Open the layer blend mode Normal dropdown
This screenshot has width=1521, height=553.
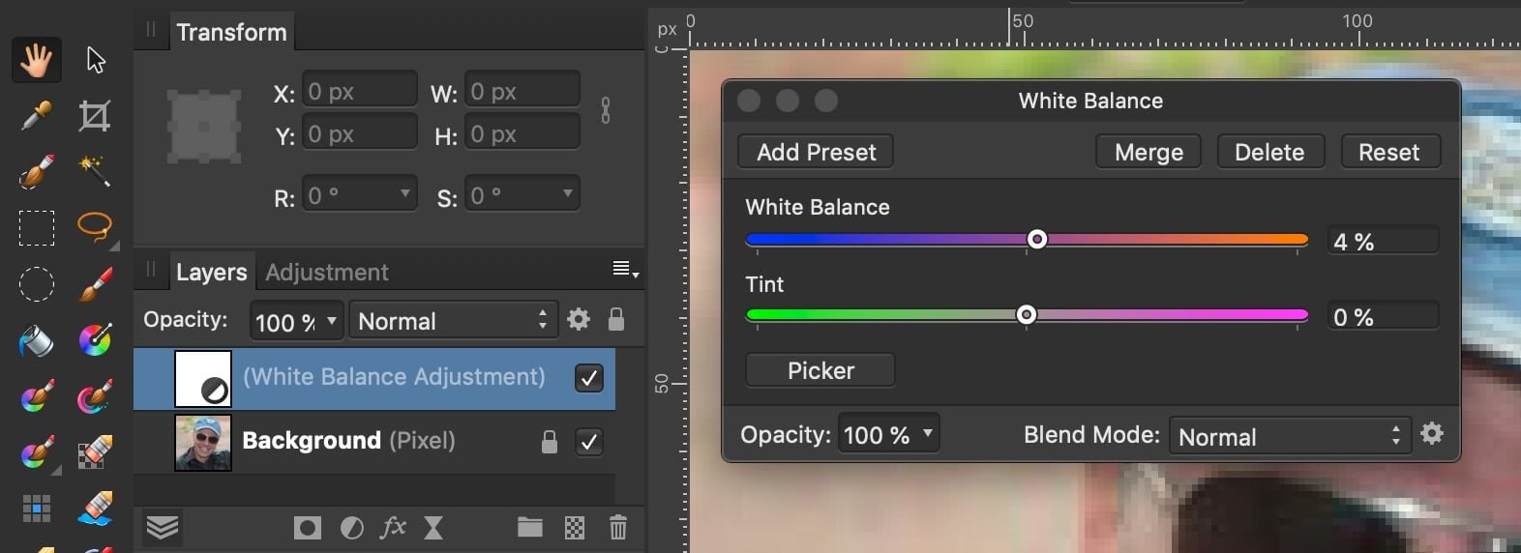pyautogui.click(x=453, y=321)
